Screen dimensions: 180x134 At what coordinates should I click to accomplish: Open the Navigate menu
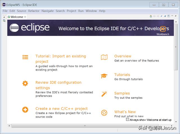coord(48,11)
